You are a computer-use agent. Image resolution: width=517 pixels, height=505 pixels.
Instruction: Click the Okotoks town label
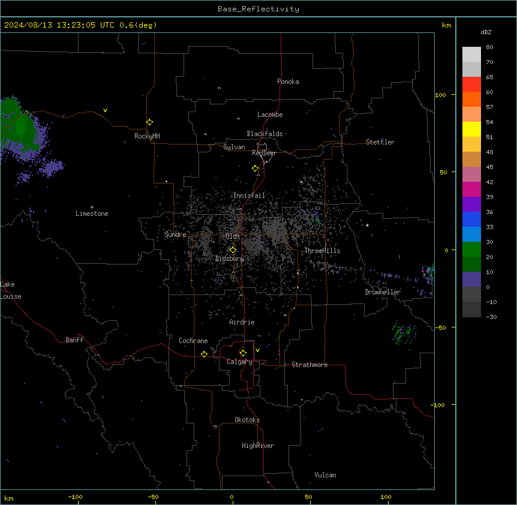tap(247, 420)
